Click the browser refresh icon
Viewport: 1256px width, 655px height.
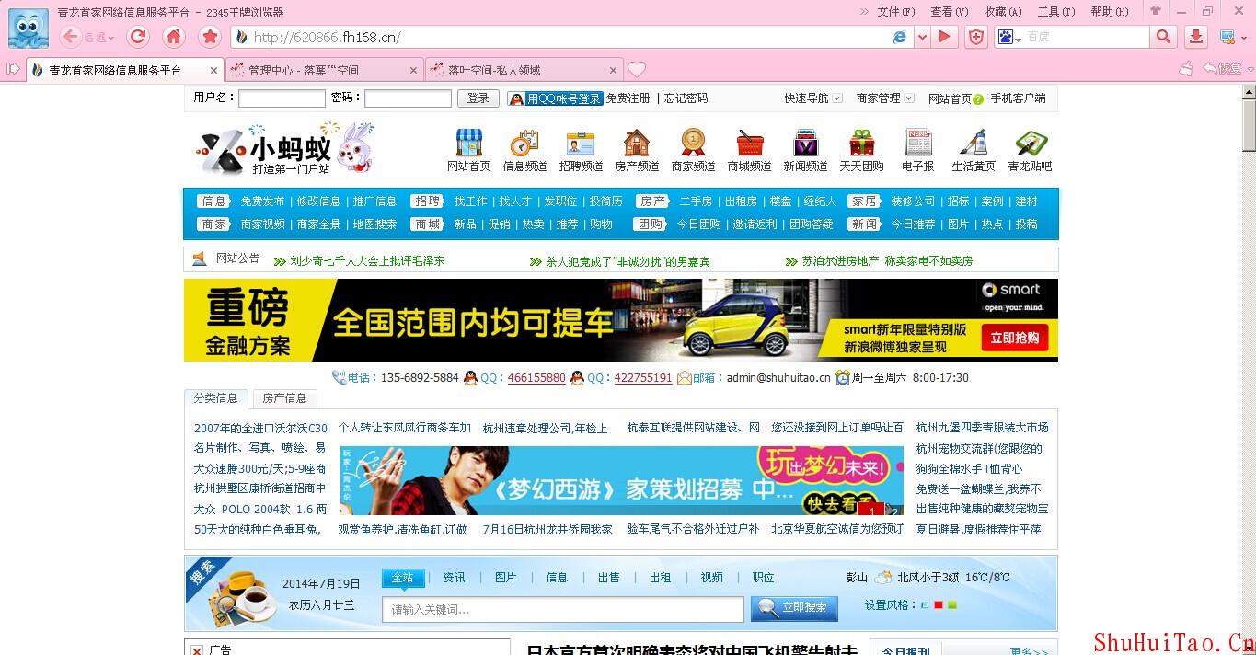tap(139, 38)
